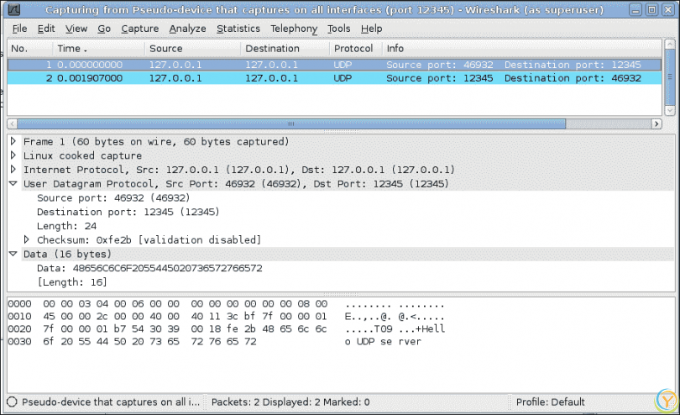The image size is (680, 415).
Task: Collapse the Data (16 bytes) node
Action: click(x=13, y=255)
